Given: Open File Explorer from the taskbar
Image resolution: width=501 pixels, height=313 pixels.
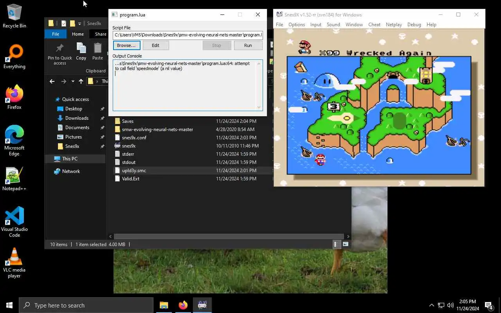Looking at the screenshot, I should coord(164,305).
